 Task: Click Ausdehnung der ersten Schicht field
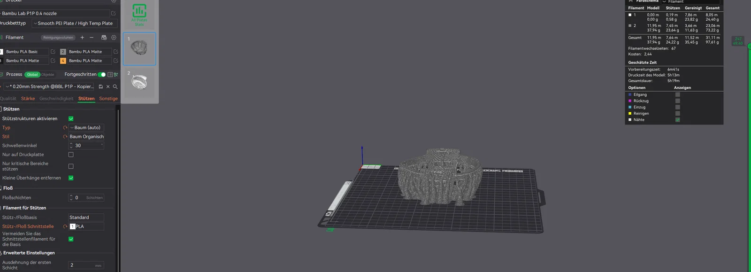tap(86, 265)
